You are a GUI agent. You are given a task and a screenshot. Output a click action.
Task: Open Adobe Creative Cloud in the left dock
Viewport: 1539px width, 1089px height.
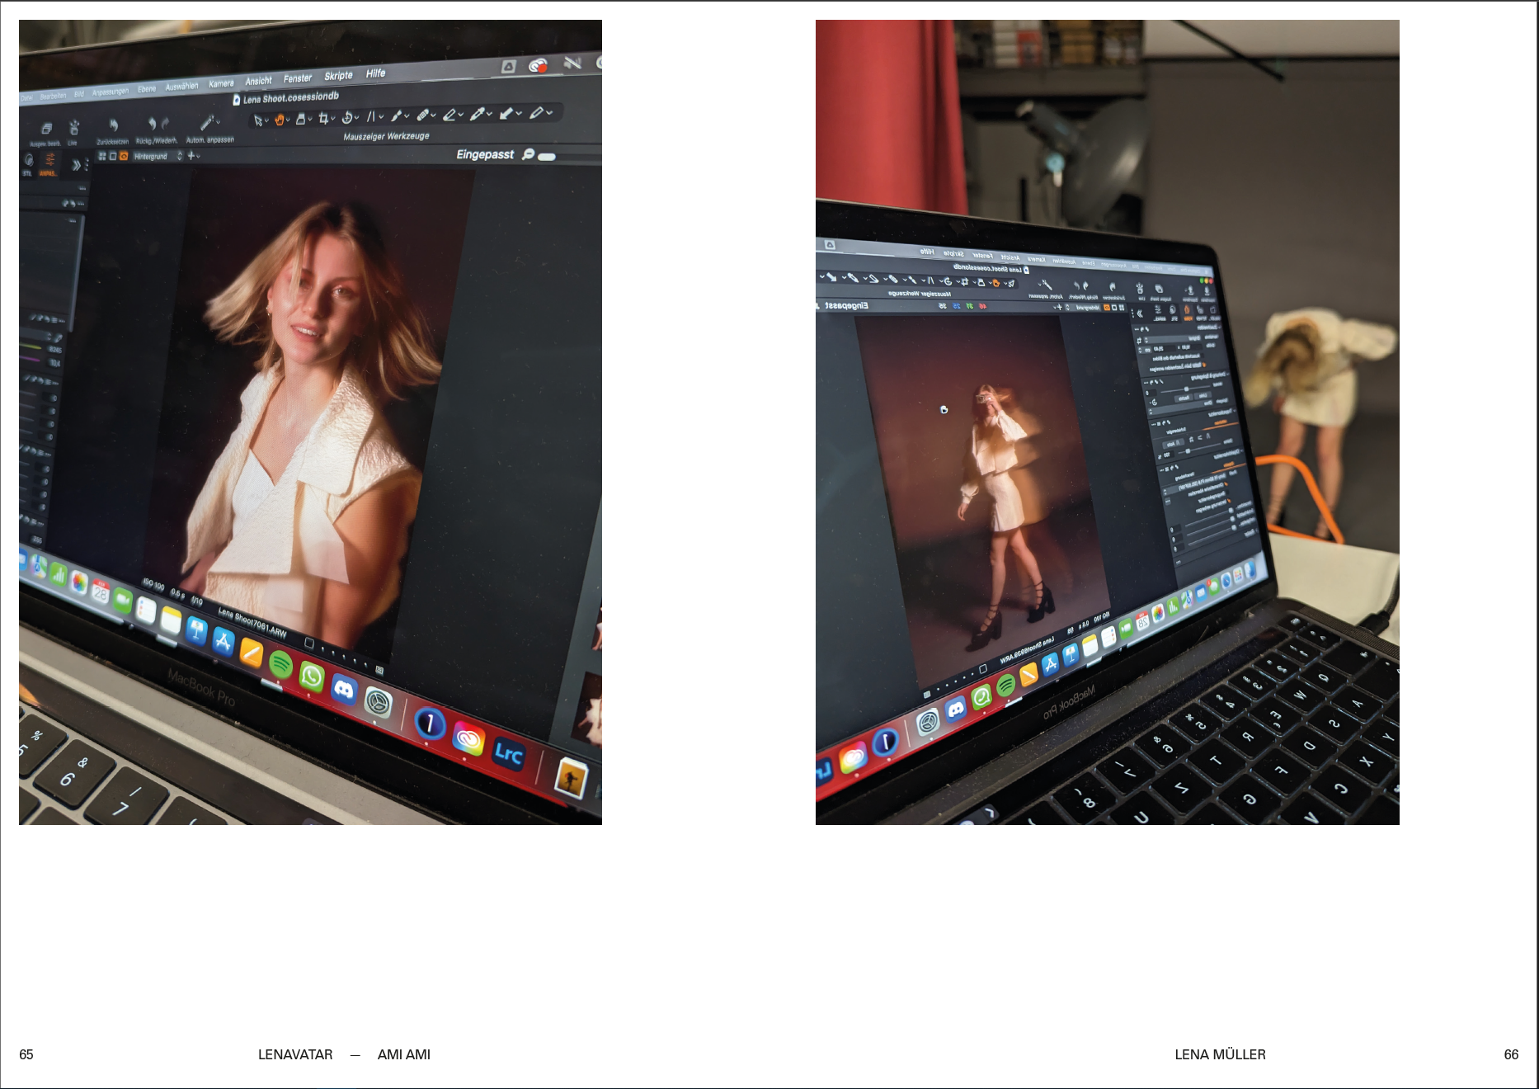click(x=468, y=738)
